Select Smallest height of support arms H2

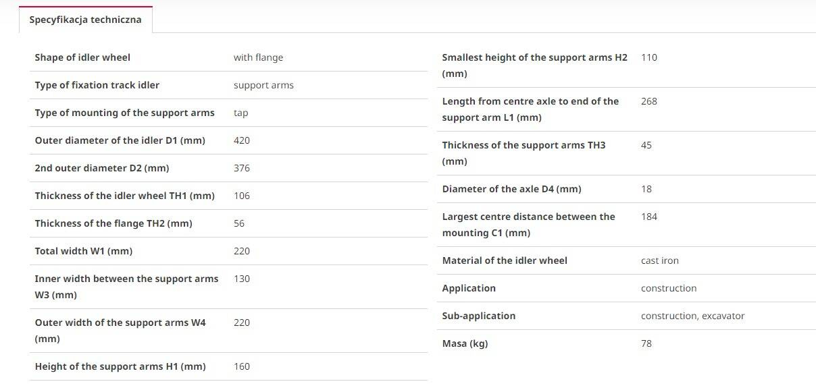coord(535,65)
